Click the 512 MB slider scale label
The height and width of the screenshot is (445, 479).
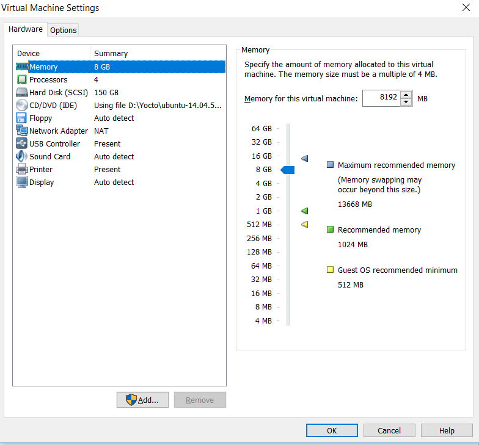click(259, 225)
